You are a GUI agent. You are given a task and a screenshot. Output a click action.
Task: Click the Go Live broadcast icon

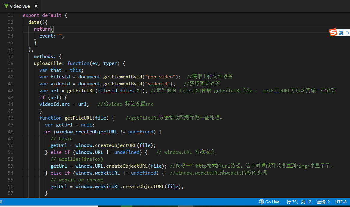point(261,202)
